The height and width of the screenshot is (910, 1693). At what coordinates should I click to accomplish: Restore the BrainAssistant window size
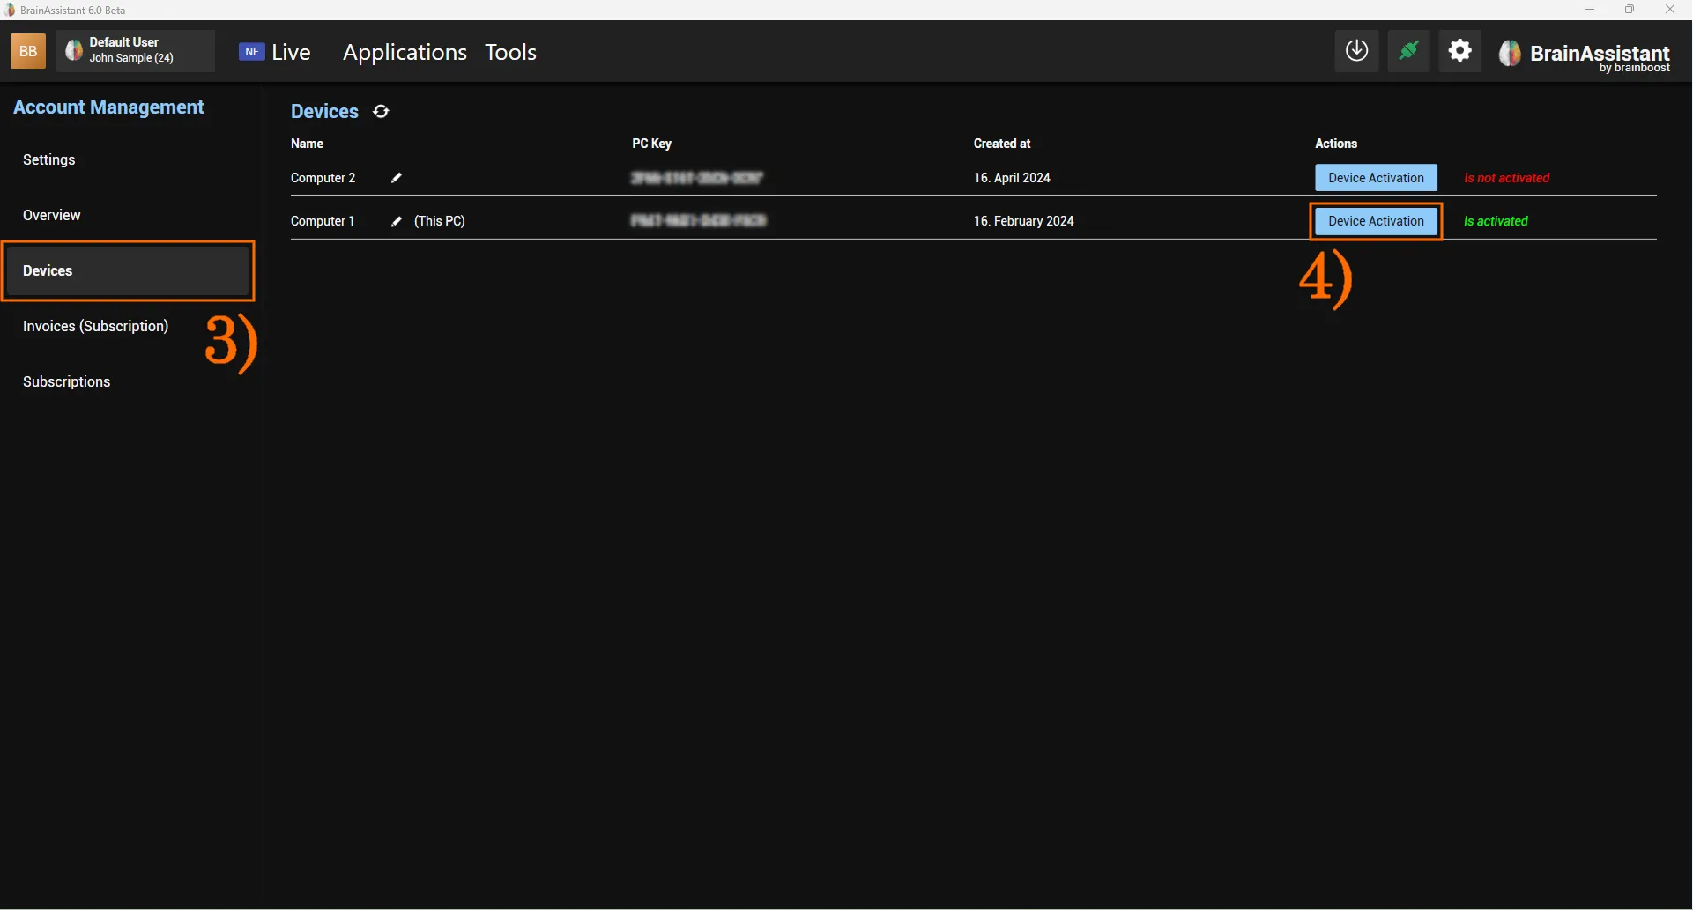1630,10
